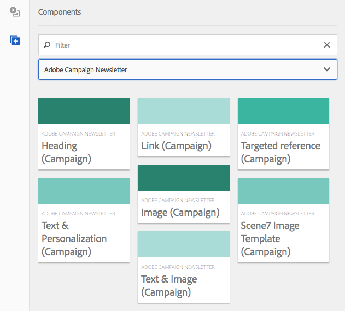Image resolution: width=345 pixels, height=311 pixels.
Task: Select the Text & Image (Campaign) component
Action: (183, 285)
